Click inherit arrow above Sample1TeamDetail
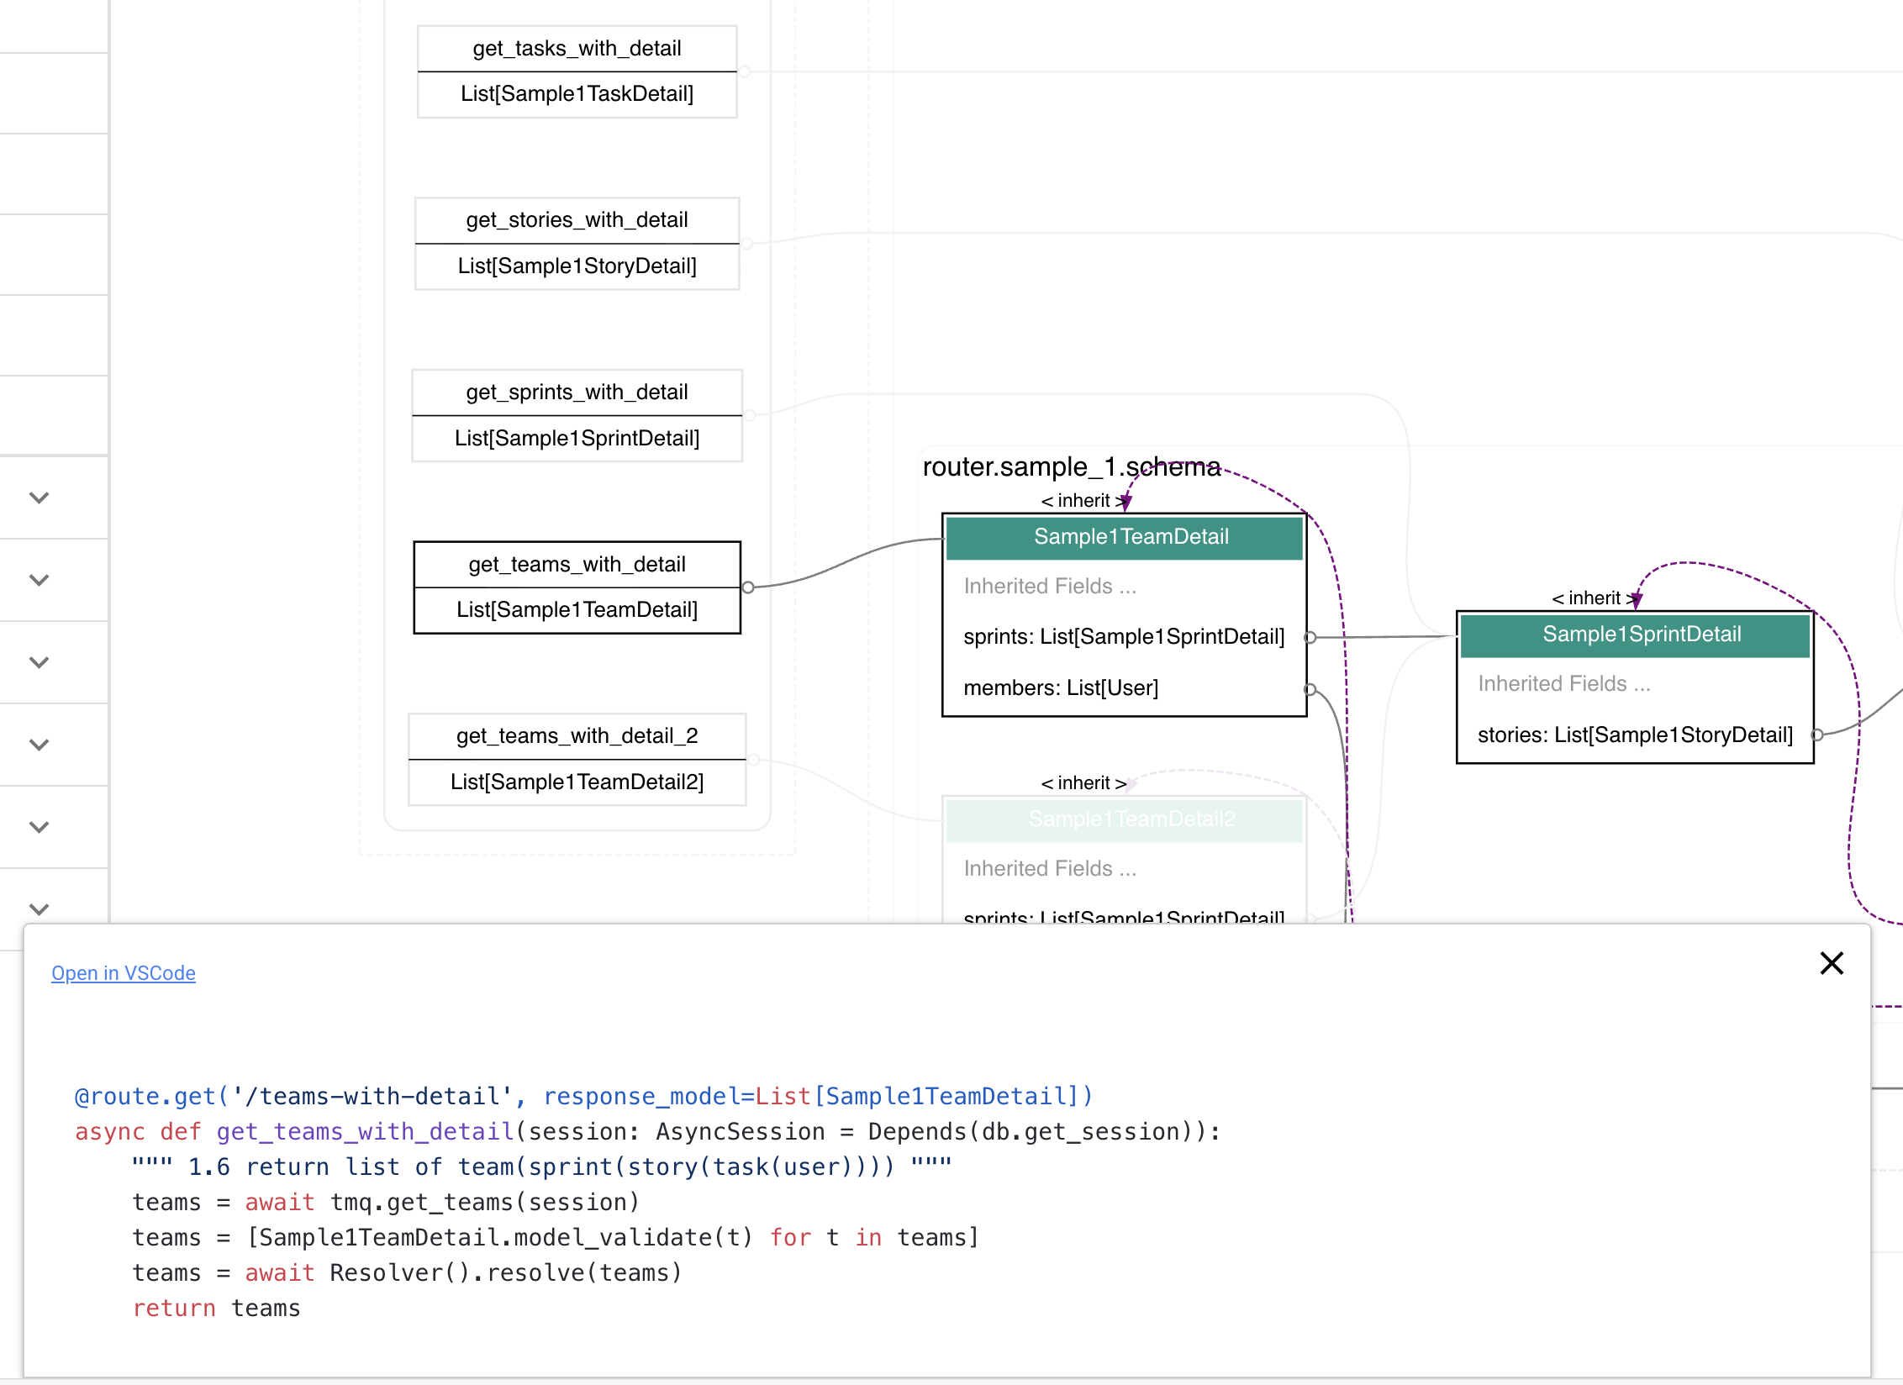Image resolution: width=1903 pixels, height=1385 pixels. point(1125,502)
